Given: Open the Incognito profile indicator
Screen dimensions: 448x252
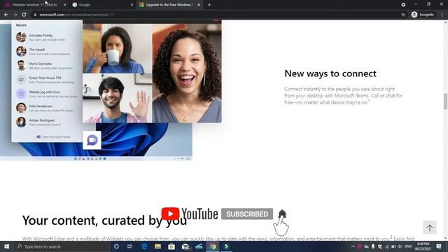Looking at the screenshot, I should click(x=423, y=15).
